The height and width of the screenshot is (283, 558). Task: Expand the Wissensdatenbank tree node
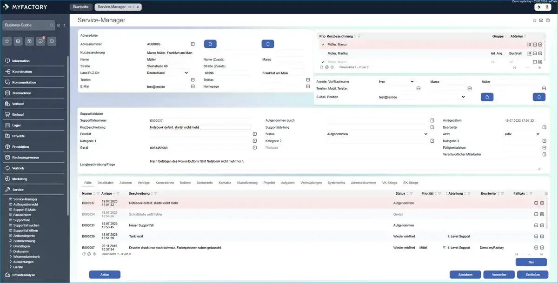pos(11,257)
